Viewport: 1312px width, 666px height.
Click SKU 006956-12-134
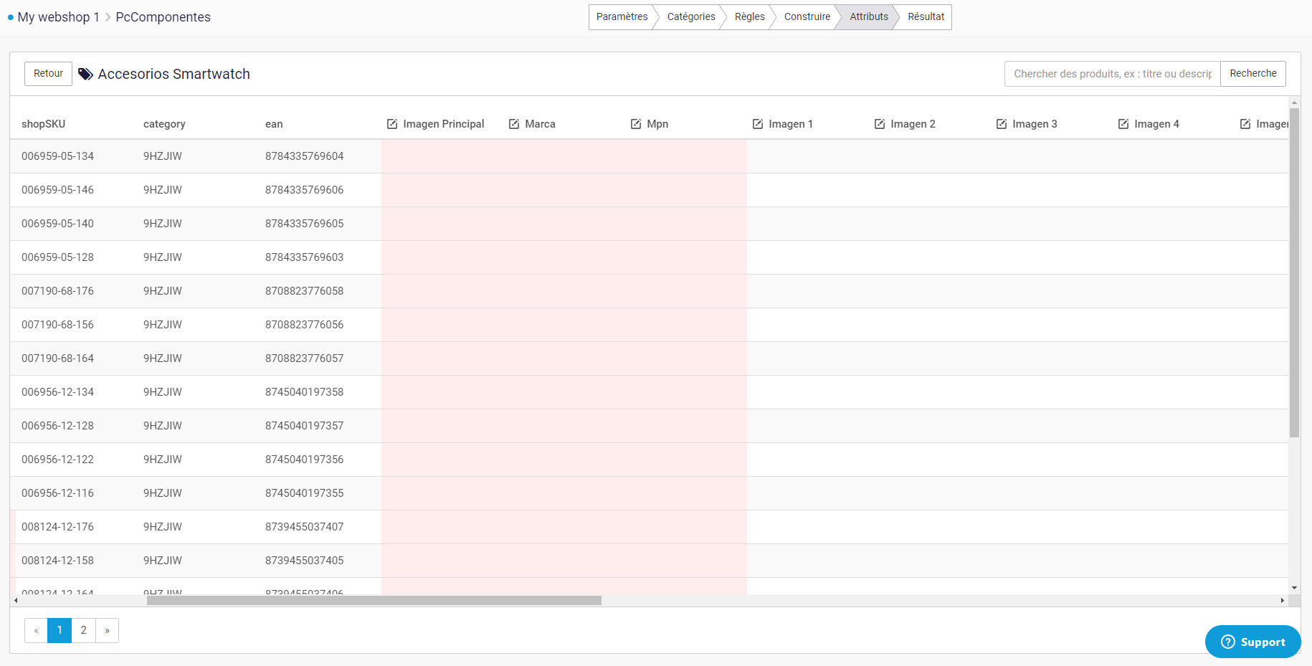tap(57, 392)
